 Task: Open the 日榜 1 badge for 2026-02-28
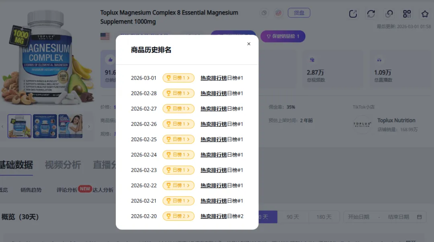(178, 93)
